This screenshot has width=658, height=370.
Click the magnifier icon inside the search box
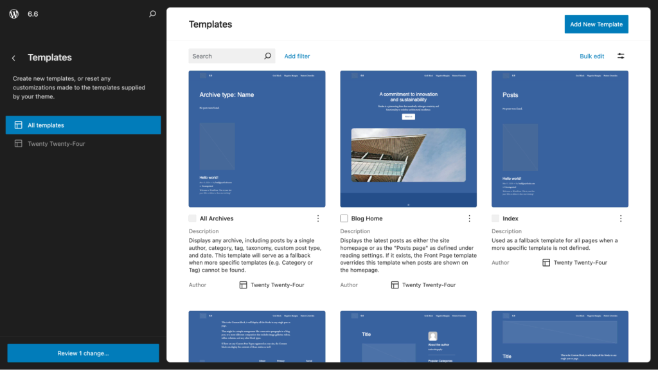coord(268,56)
